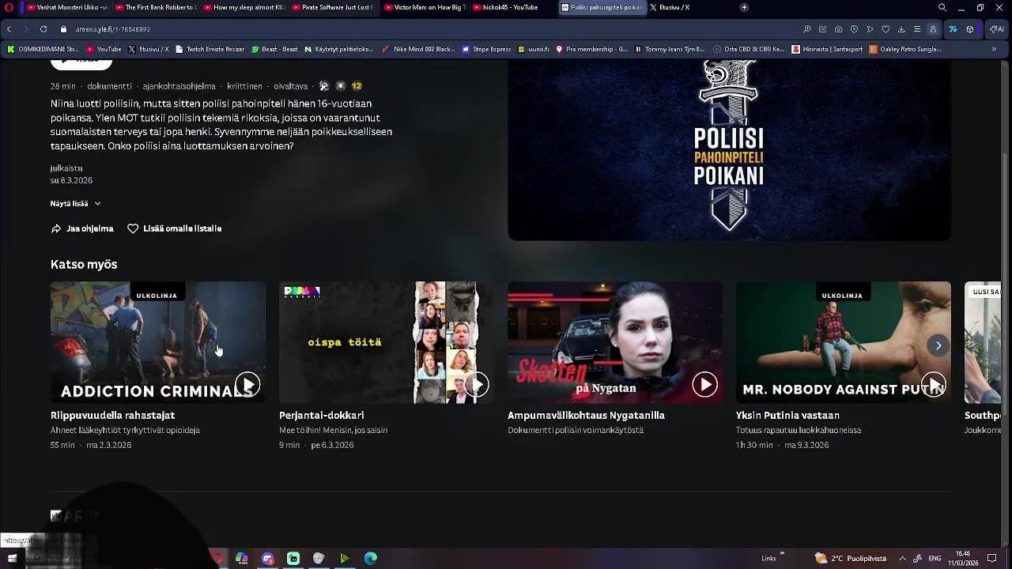Open the Tommy Jeans bookmark

(669, 49)
